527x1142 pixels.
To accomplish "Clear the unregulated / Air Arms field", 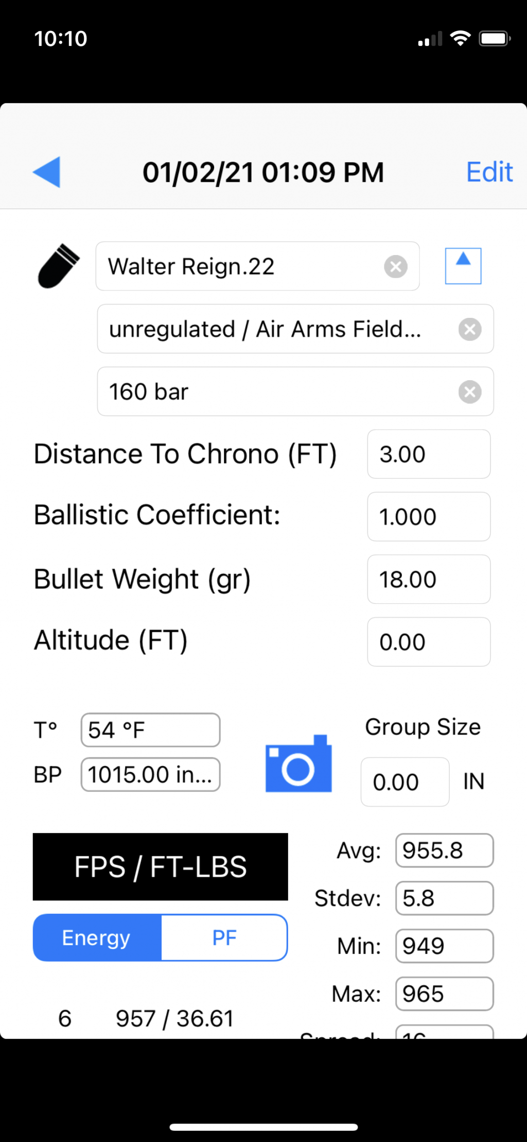I will [470, 329].
